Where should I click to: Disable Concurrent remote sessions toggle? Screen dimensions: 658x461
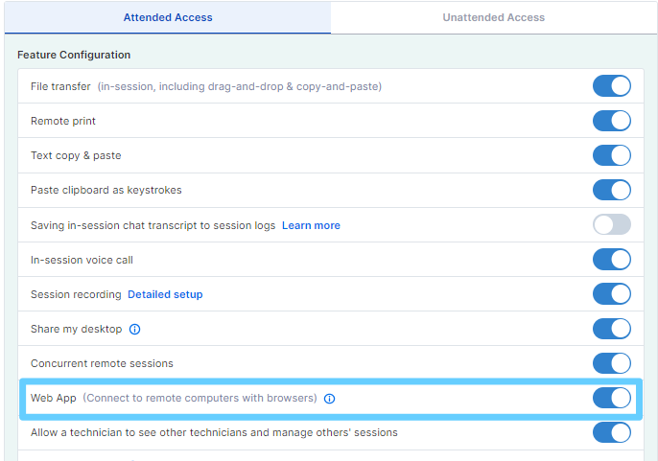pos(612,363)
